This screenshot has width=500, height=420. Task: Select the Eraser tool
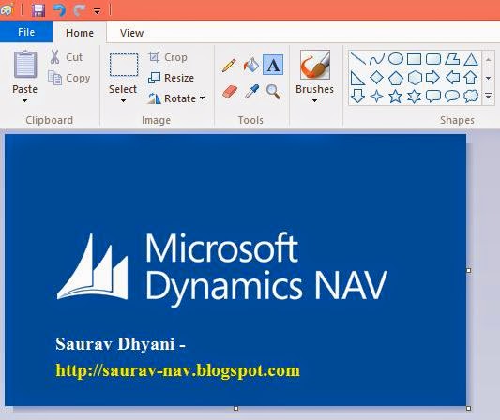(x=230, y=92)
